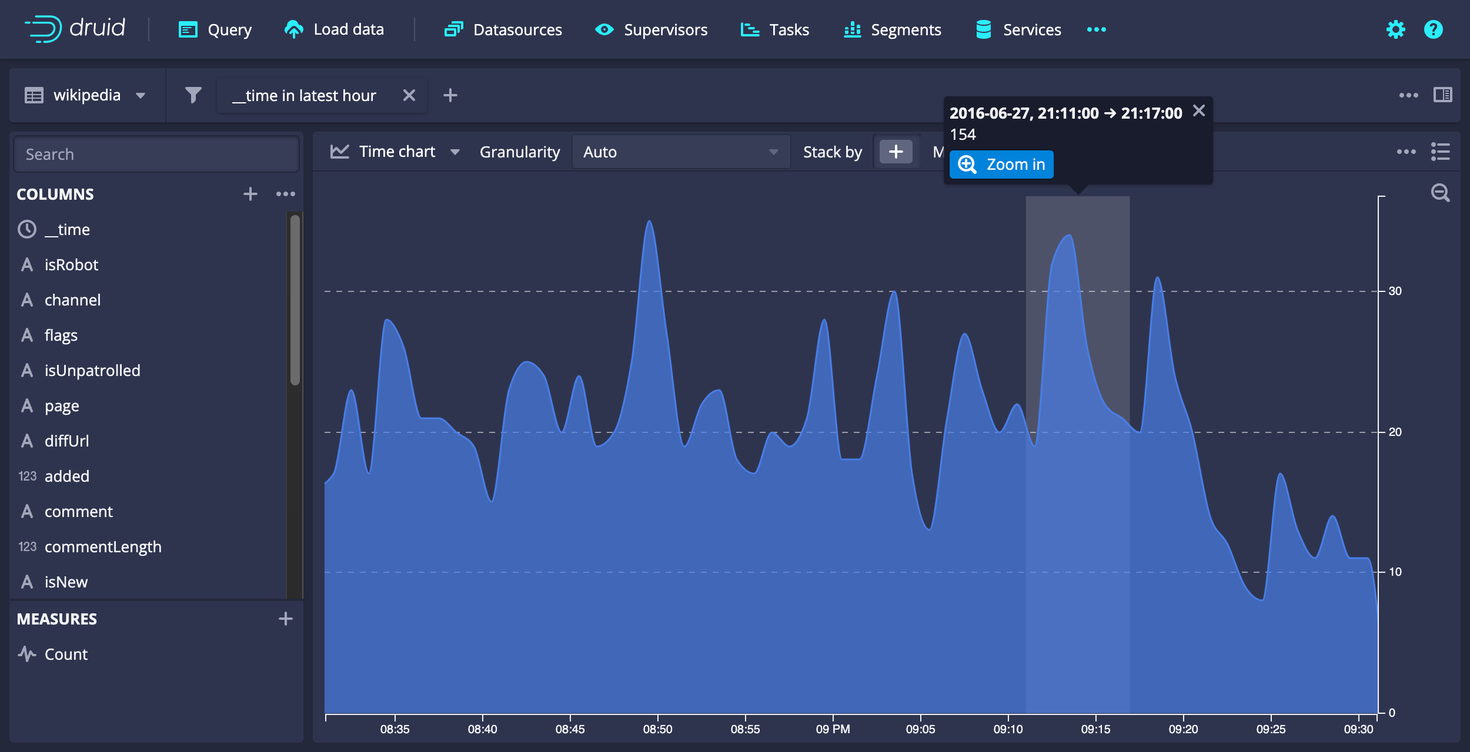1470x752 pixels.
Task: Add a new filter with plus icon
Action: 450,95
